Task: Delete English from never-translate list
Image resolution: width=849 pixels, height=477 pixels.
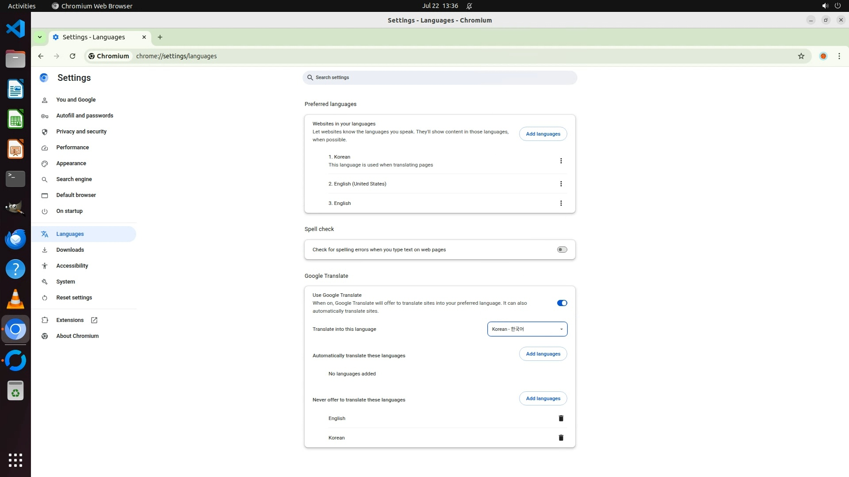Action: [561, 418]
